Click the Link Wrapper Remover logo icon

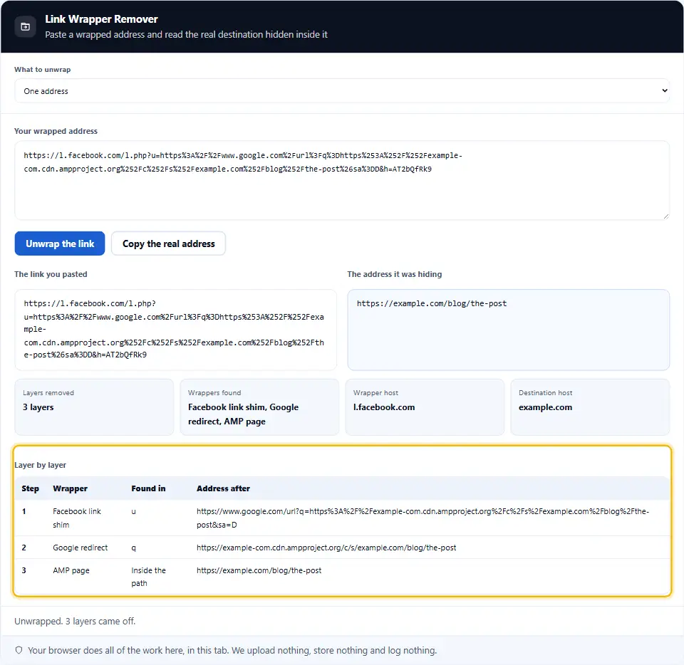[x=26, y=26]
